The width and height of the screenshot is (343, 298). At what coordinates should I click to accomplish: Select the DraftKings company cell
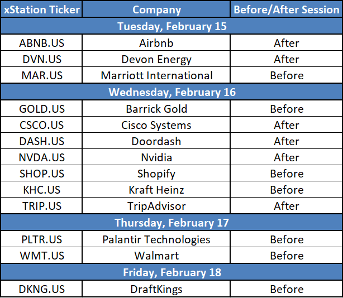[156, 289]
